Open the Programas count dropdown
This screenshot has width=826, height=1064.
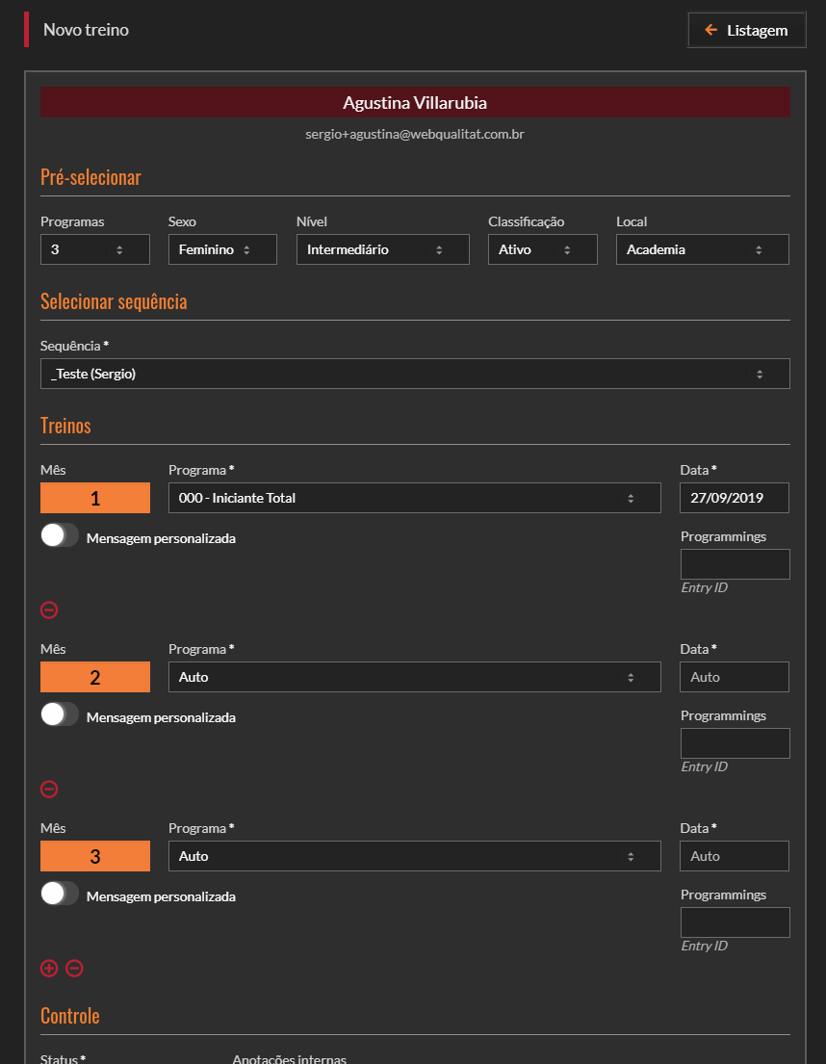pyautogui.click(x=95, y=249)
